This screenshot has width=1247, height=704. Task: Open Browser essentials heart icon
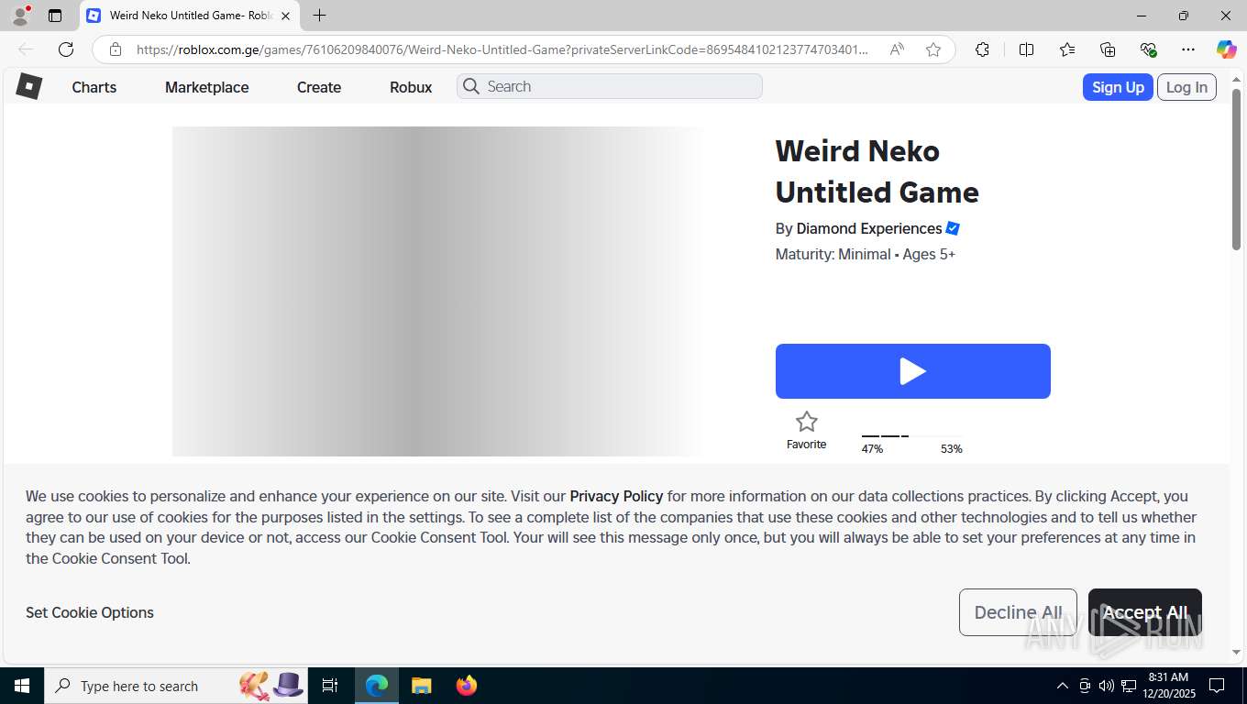1148,49
